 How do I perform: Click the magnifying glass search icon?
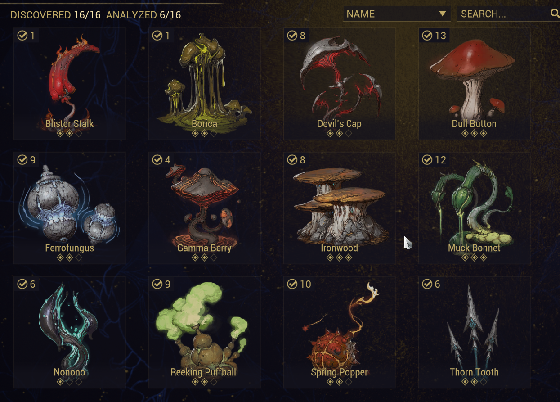click(x=555, y=14)
